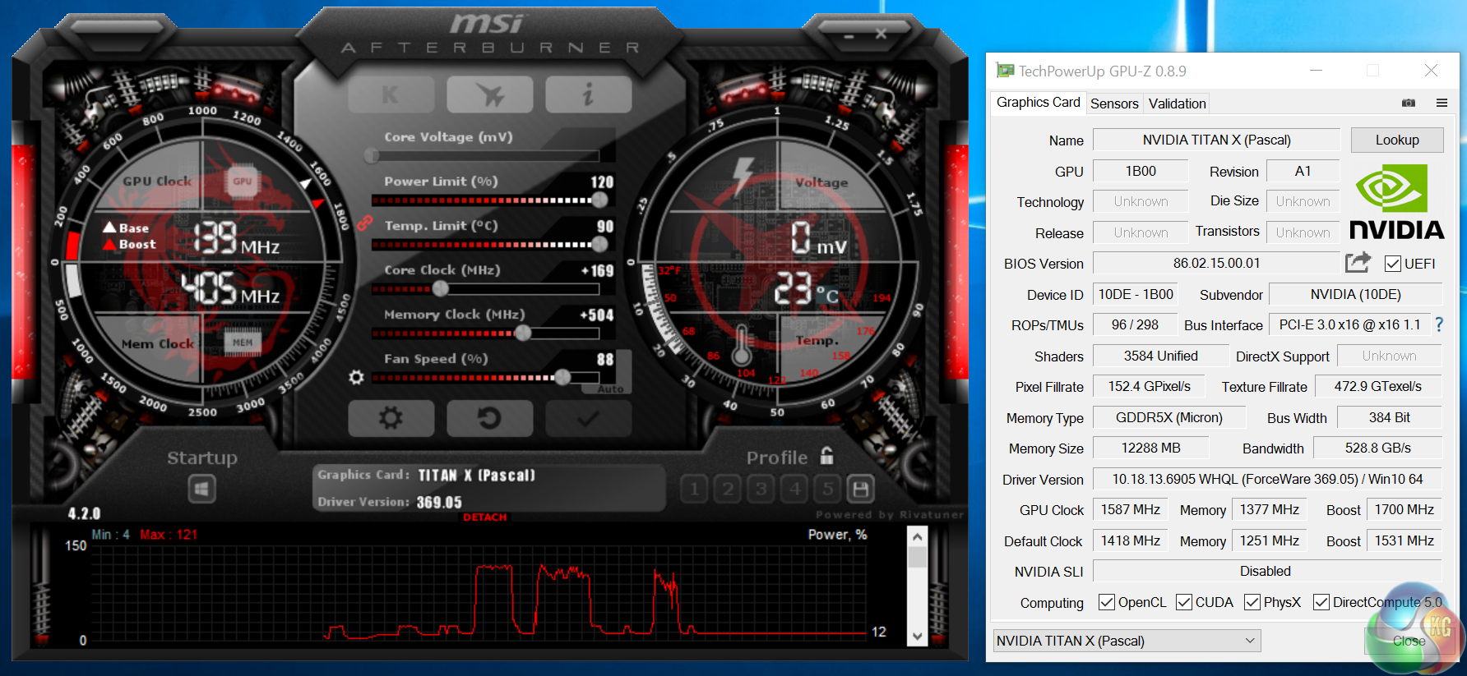Toggle the PhysX checkbox
The width and height of the screenshot is (1467, 676).
1252,602
